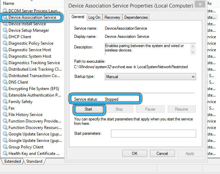Select first Google Update Service (gup...) row text
This screenshot has width=220, height=174.
35,134
